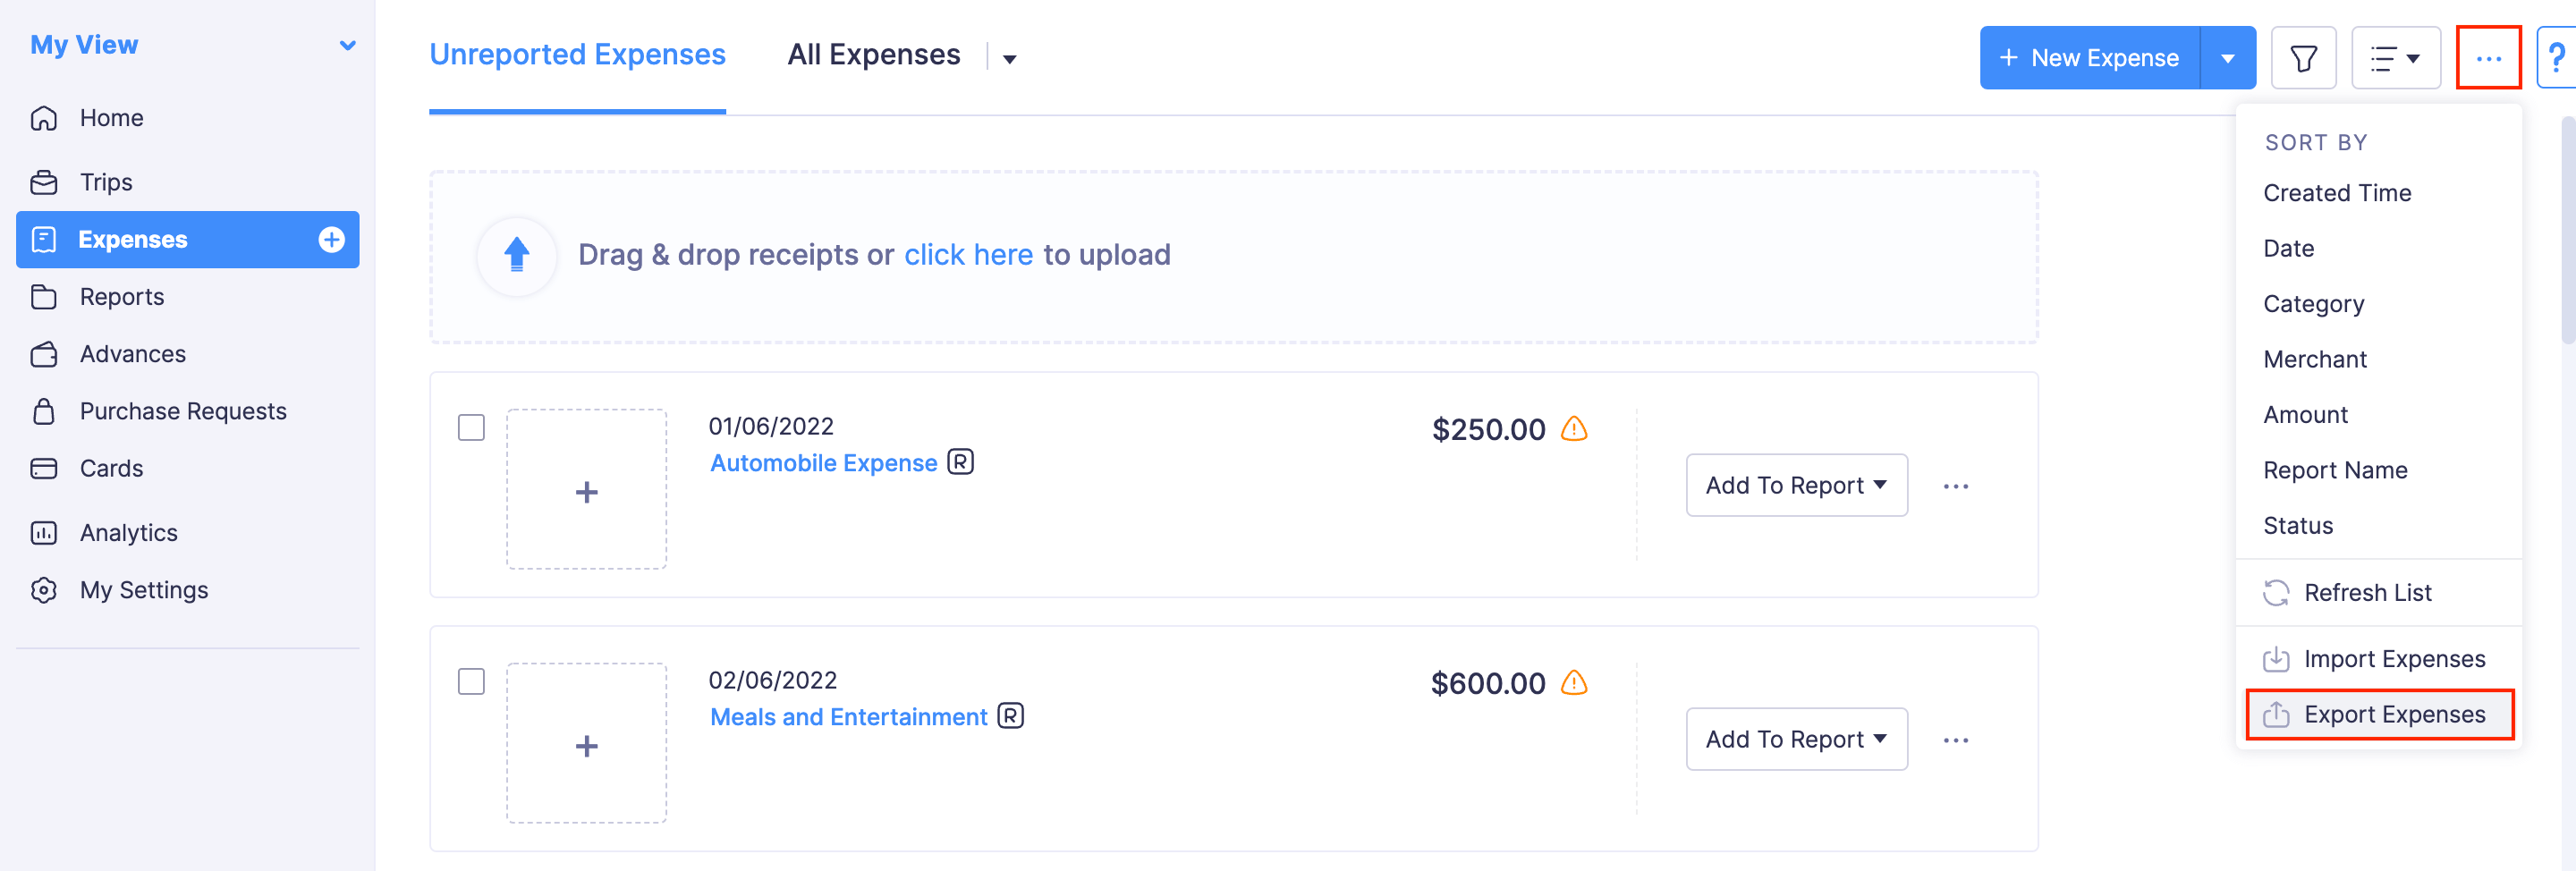The height and width of the screenshot is (871, 2576).
Task: Select Trips from the sidebar
Action: pos(106,181)
